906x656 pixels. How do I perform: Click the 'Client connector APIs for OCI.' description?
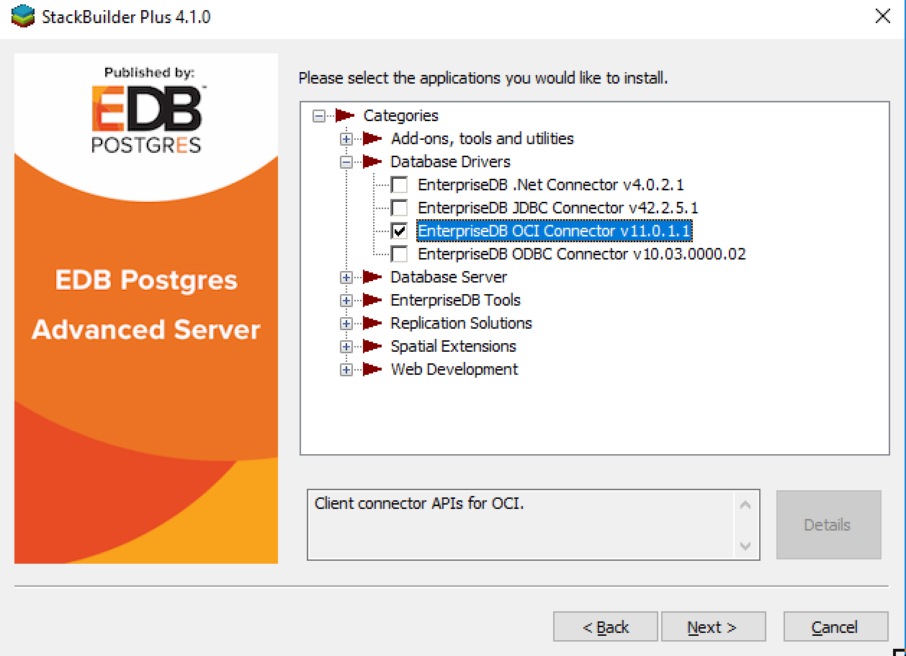tap(420, 503)
